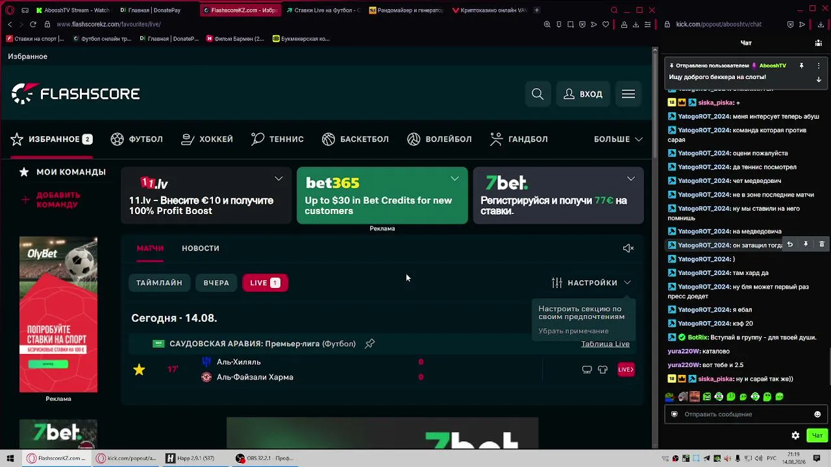Viewport: 831px width, 467px height.
Task: Open Opera menu logo button
Action: pos(10,10)
